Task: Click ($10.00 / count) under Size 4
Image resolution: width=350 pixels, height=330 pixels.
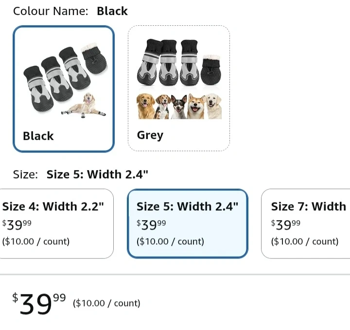Action: tap(36, 242)
